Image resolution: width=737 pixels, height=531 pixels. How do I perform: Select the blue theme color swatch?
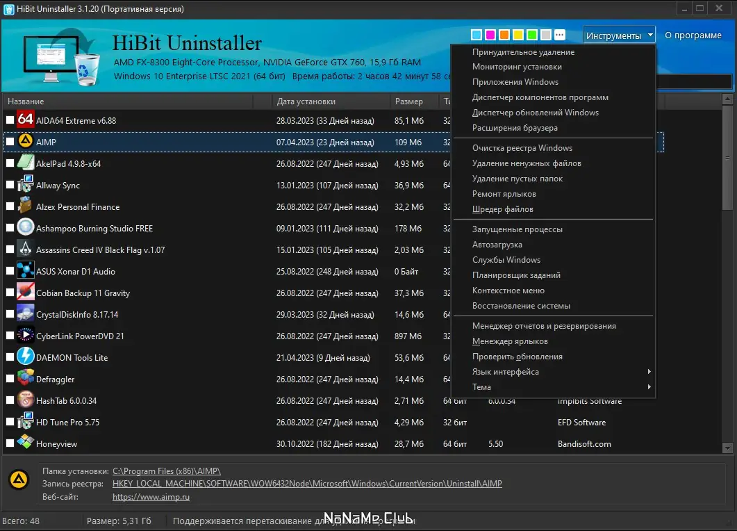(476, 35)
